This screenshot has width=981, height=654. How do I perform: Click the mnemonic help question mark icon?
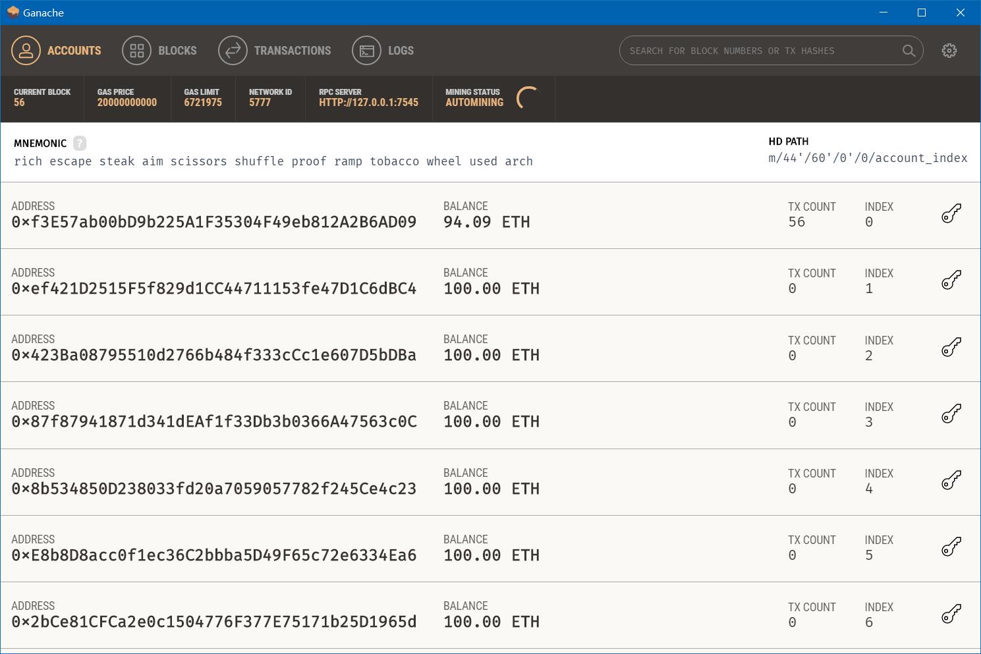(80, 143)
